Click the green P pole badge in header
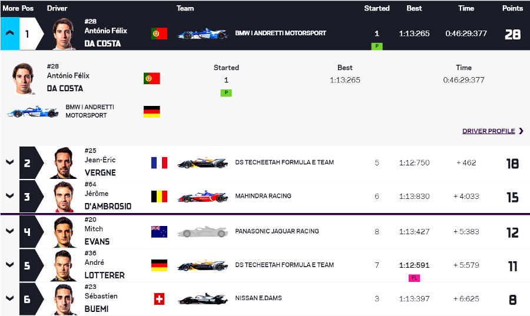The width and height of the screenshot is (530, 316). (377, 46)
